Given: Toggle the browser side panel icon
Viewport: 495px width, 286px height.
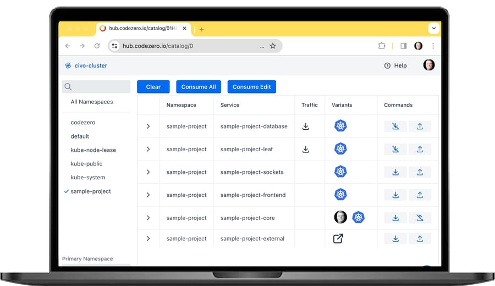Looking at the screenshot, I should (x=403, y=46).
